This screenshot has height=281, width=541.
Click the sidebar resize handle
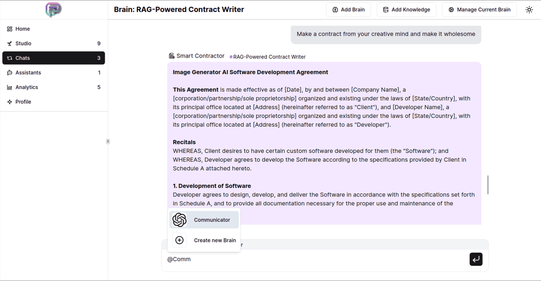[x=108, y=141]
